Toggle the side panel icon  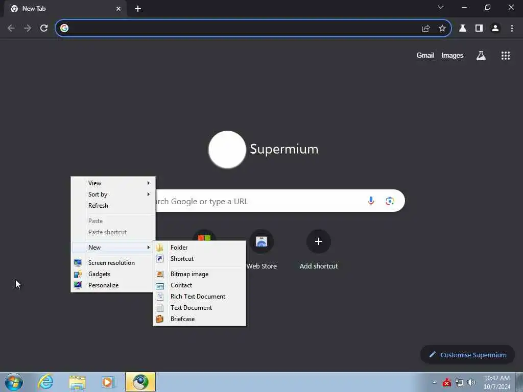(479, 29)
